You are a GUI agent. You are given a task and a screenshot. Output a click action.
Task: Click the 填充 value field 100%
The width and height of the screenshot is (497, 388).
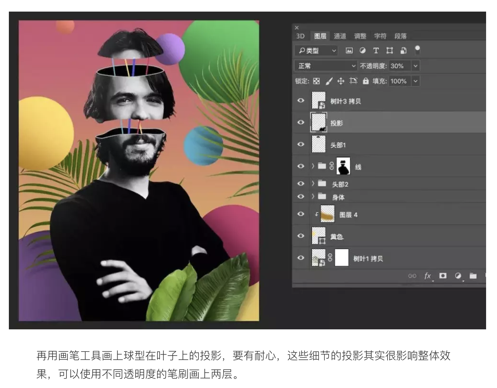(401, 81)
